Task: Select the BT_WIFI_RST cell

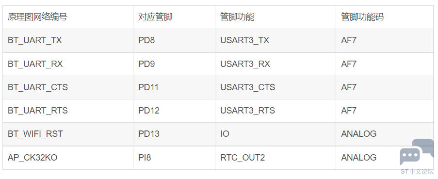Action: tap(68, 134)
